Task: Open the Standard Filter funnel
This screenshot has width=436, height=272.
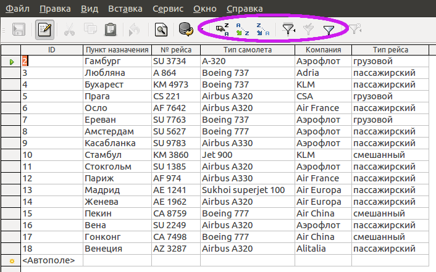Action: (x=329, y=30)
